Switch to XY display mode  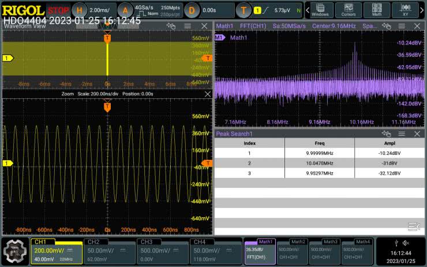[404, 10]
